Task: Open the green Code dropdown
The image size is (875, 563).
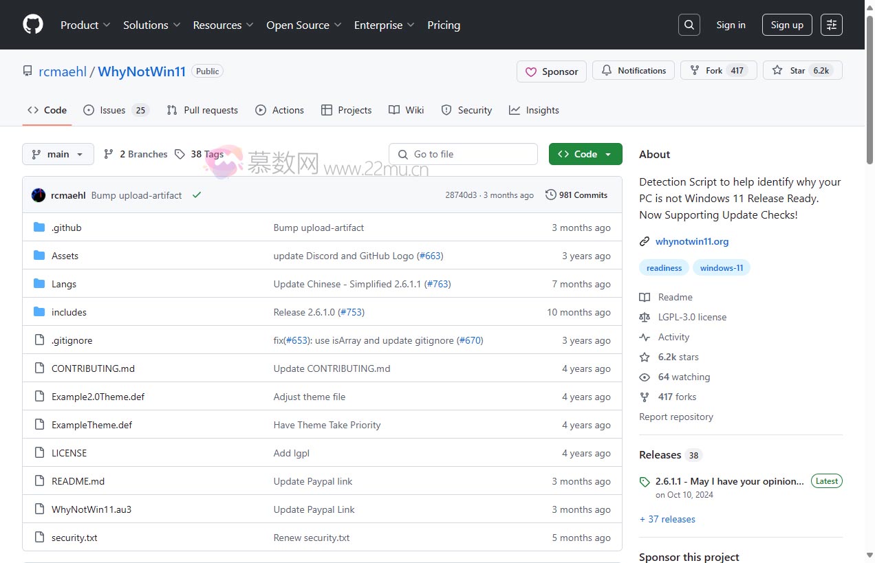Action: click(585, 154)
